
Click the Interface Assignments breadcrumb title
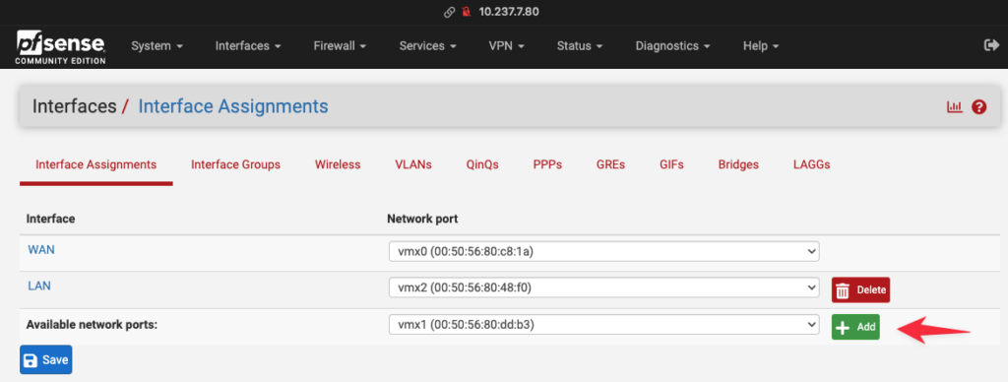(233, 106)
